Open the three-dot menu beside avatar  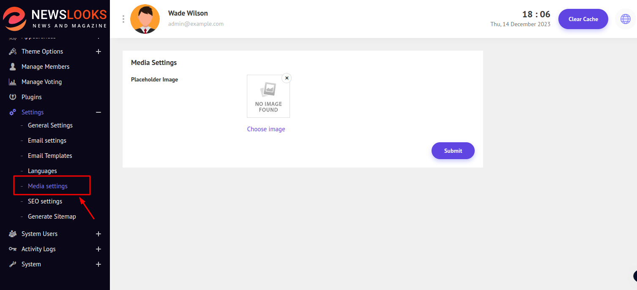(x=123, y=19)
